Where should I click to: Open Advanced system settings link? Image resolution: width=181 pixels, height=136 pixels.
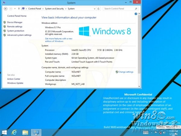19,35
